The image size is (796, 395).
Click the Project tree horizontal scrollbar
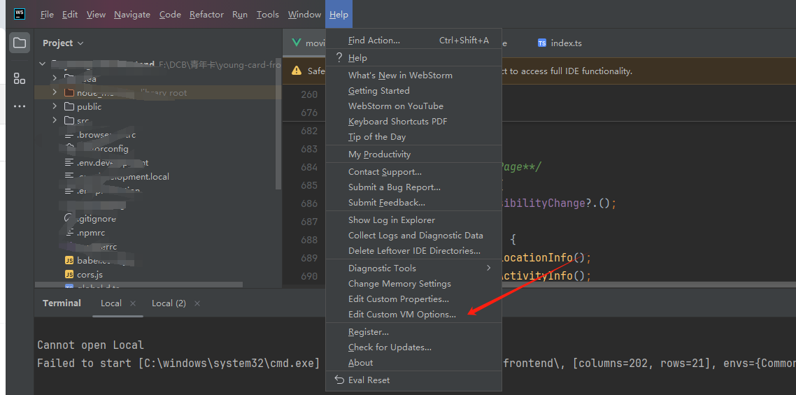coord(138,285)
